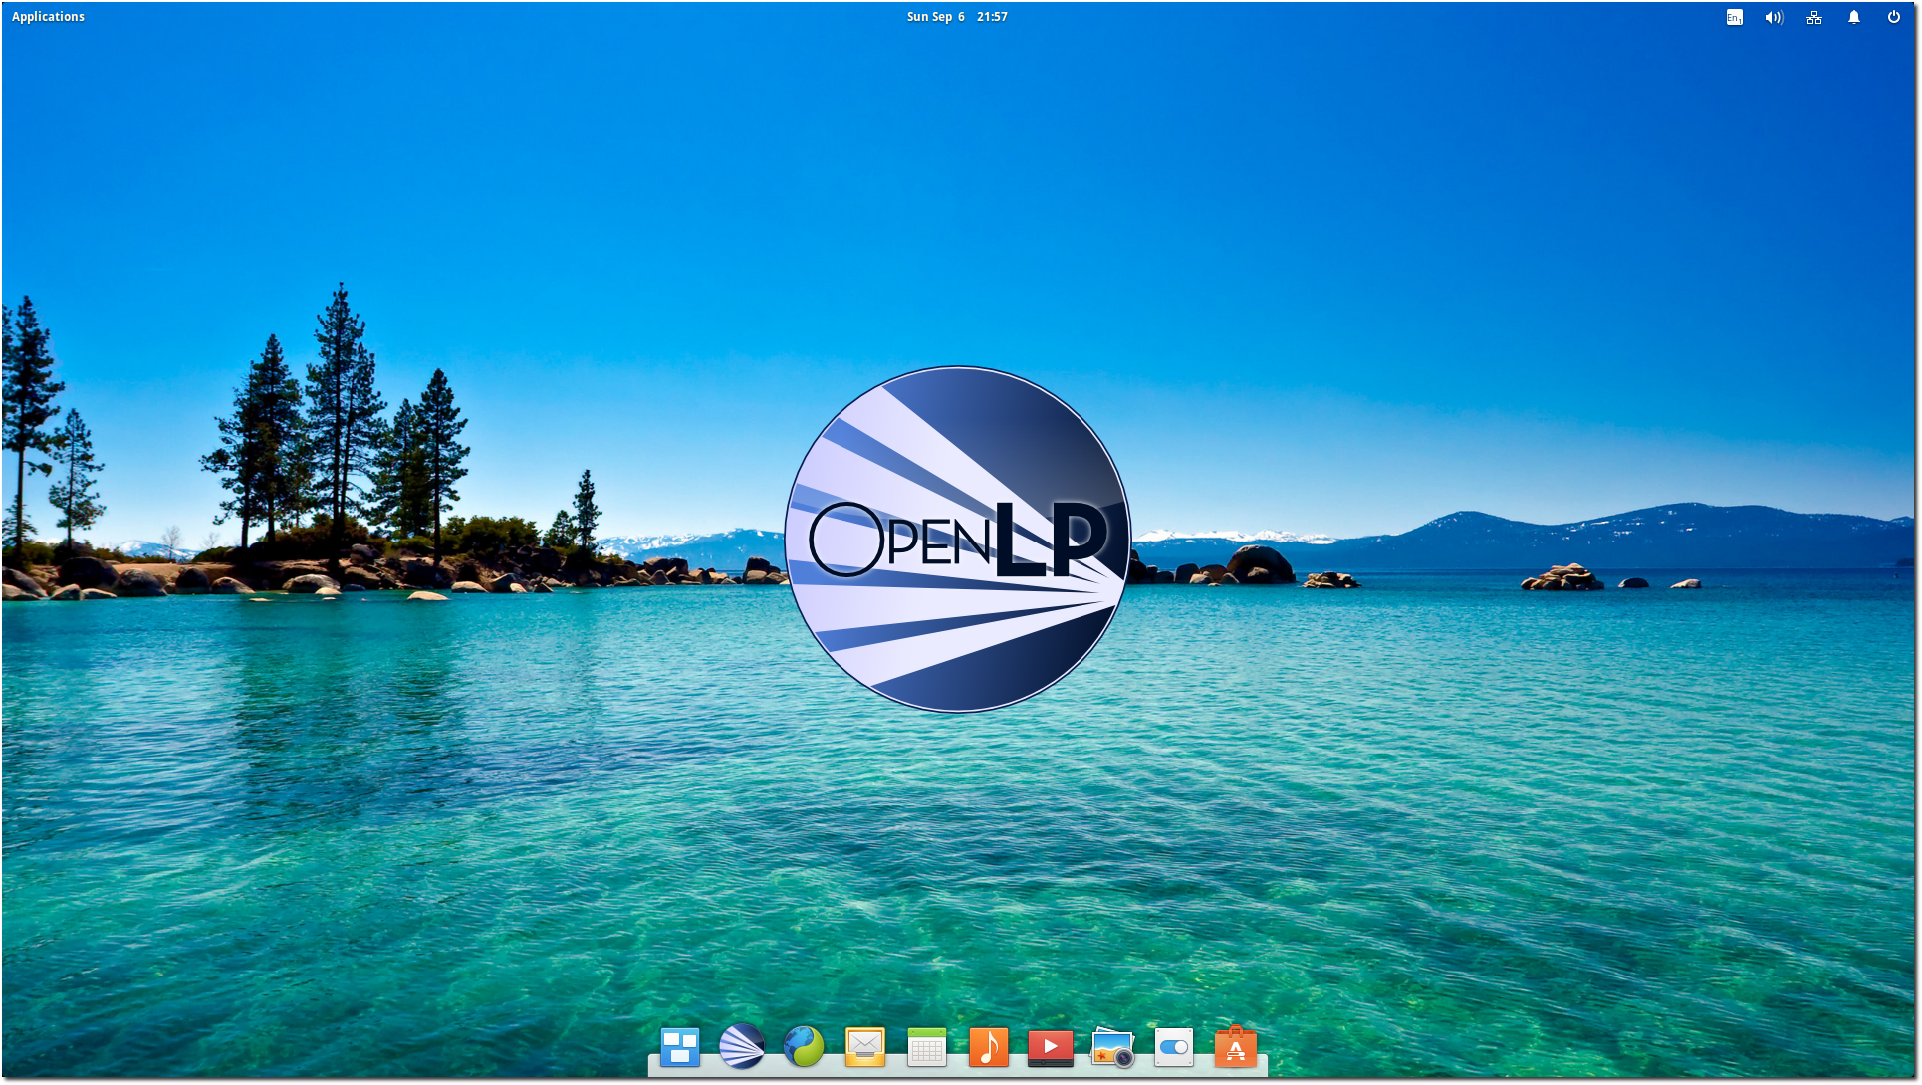Image resolution: width=1922 pixels, height=1085 pixels.
Task: Launch OpenLP from the dock
Action: 742,1047
